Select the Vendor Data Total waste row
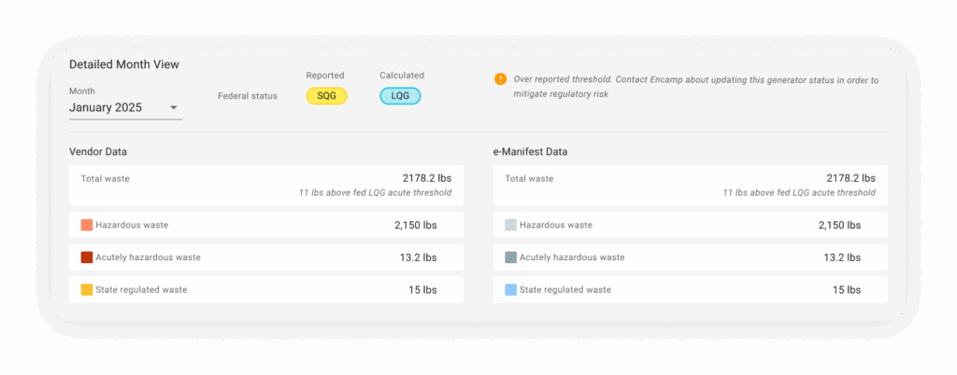The image size is (957, 375). 266,185
